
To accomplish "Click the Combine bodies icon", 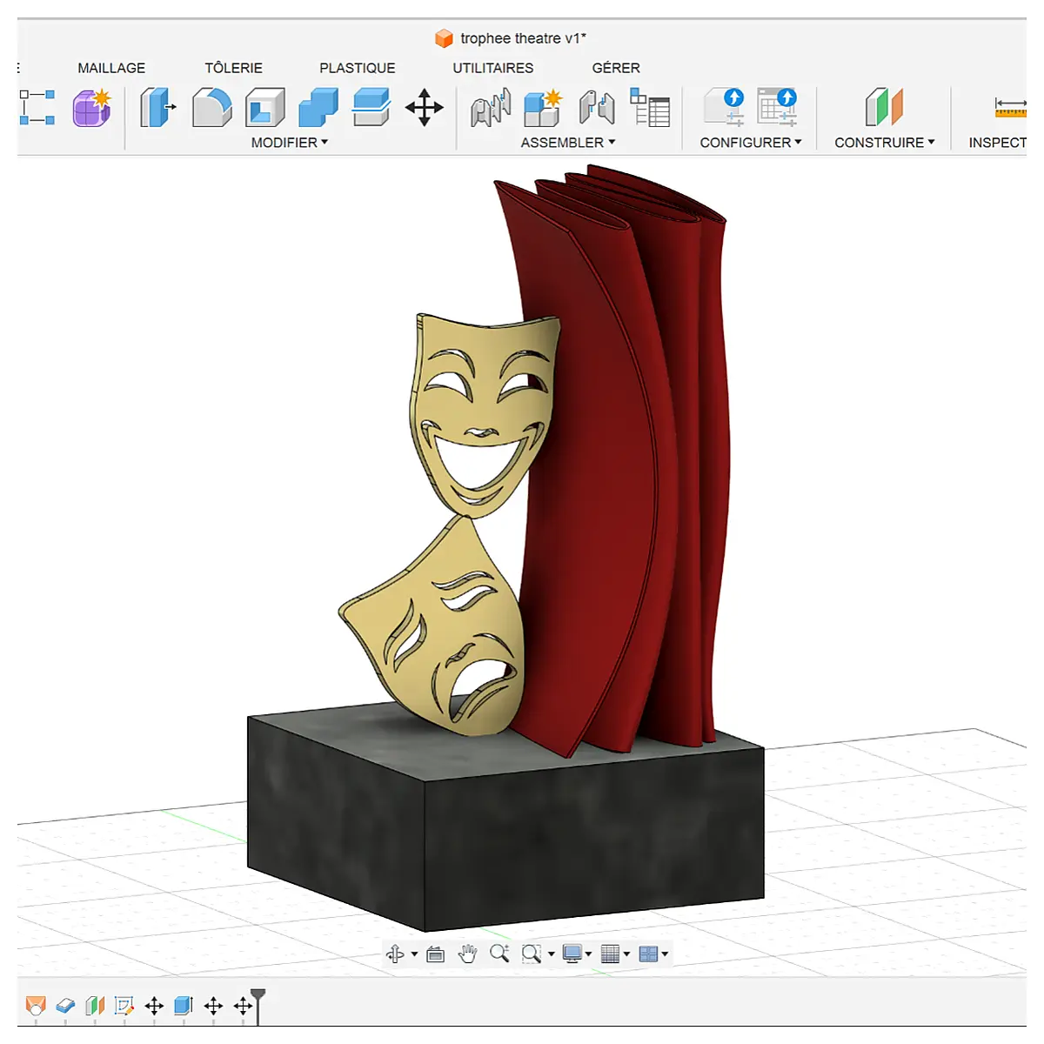I will click(x=318, y=108).
